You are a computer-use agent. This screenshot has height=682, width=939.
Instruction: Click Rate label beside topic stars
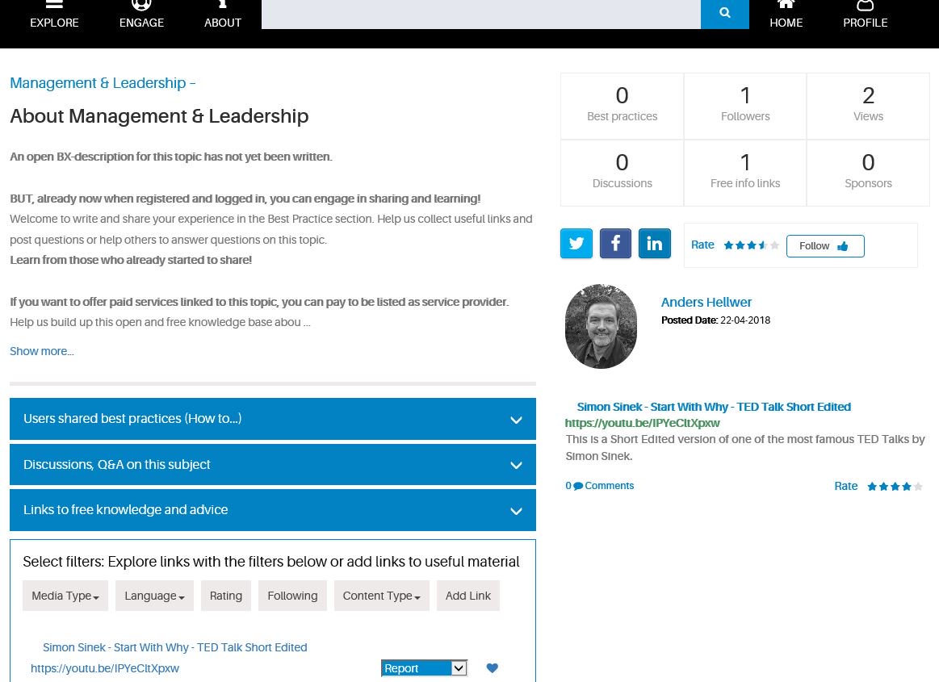[702, 245]
